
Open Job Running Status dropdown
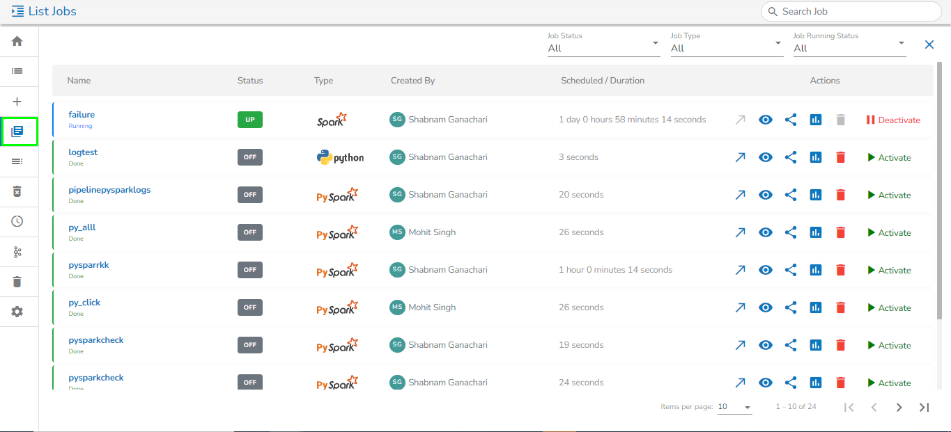[849, 48]
